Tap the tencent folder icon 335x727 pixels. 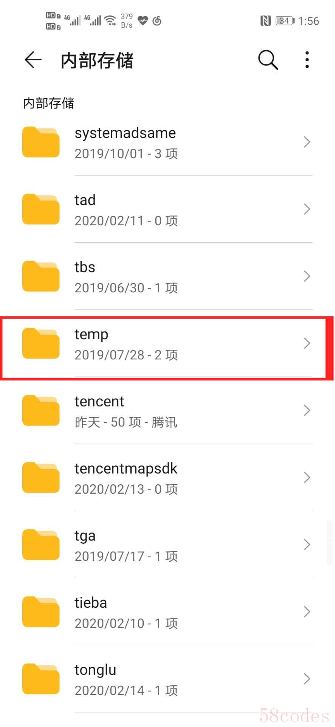point(41,410)
